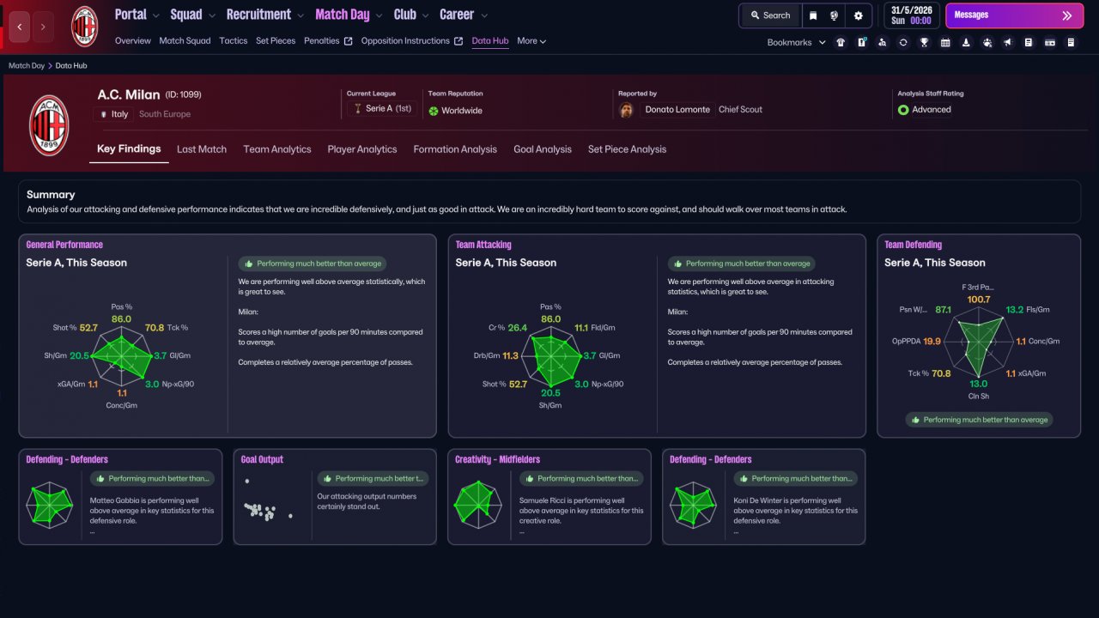The image size is (1099, 618).
Task: Click the Search button
Action: pos(770,15)
